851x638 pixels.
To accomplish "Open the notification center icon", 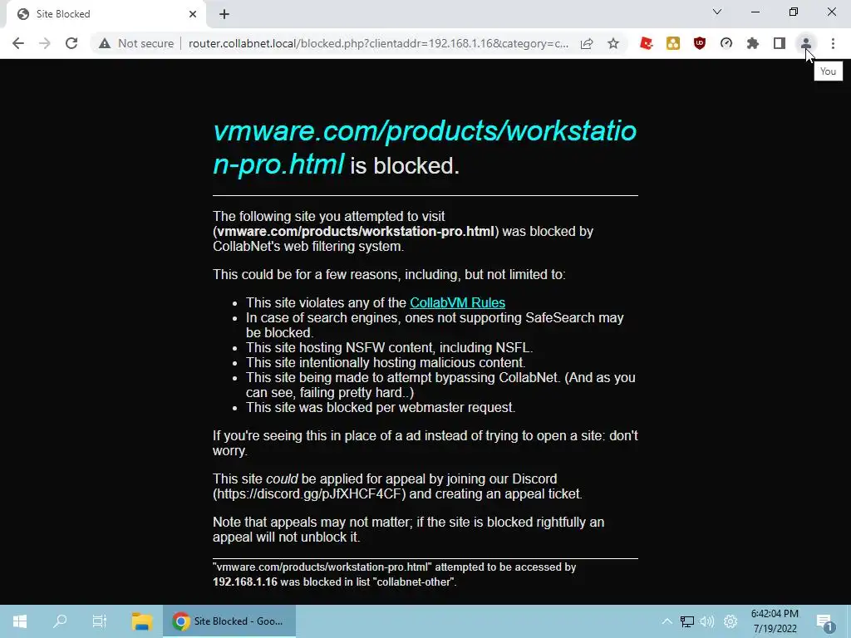I will pyautogui.click(x=825, y=621).
